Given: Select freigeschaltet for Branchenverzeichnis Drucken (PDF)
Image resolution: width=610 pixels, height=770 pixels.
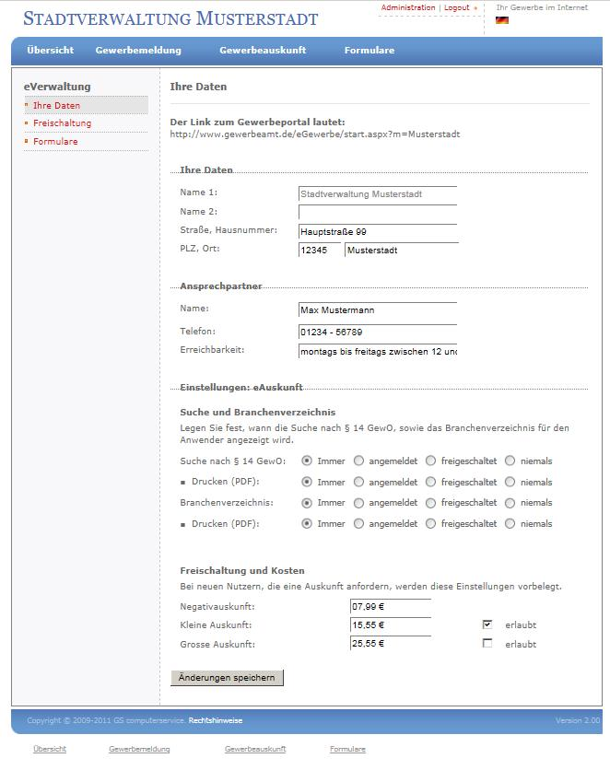Looking at the screenshot, I should (x=430, y=524).
